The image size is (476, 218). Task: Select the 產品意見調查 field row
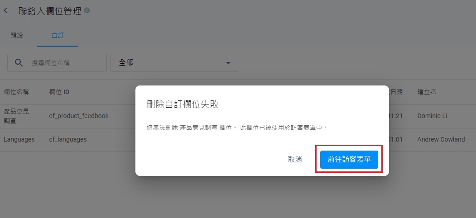(x=238, y=116)
